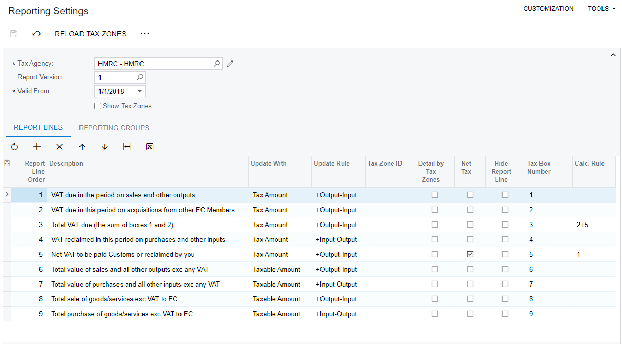Open the Tools dropdown menu
622x344 pixels.
(601, 9)
